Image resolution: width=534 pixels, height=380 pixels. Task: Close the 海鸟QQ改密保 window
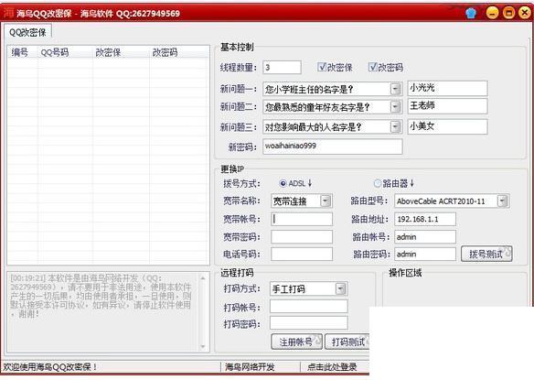pyautogui.click(x=525, y=13)
